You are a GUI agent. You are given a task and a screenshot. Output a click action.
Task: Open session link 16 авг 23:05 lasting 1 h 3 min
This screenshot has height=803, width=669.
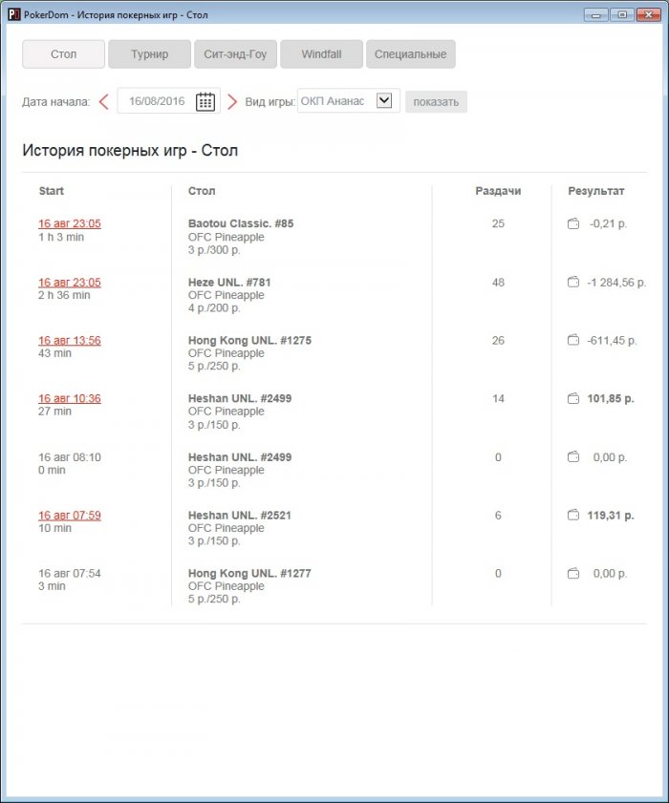[x=70, y=223]
